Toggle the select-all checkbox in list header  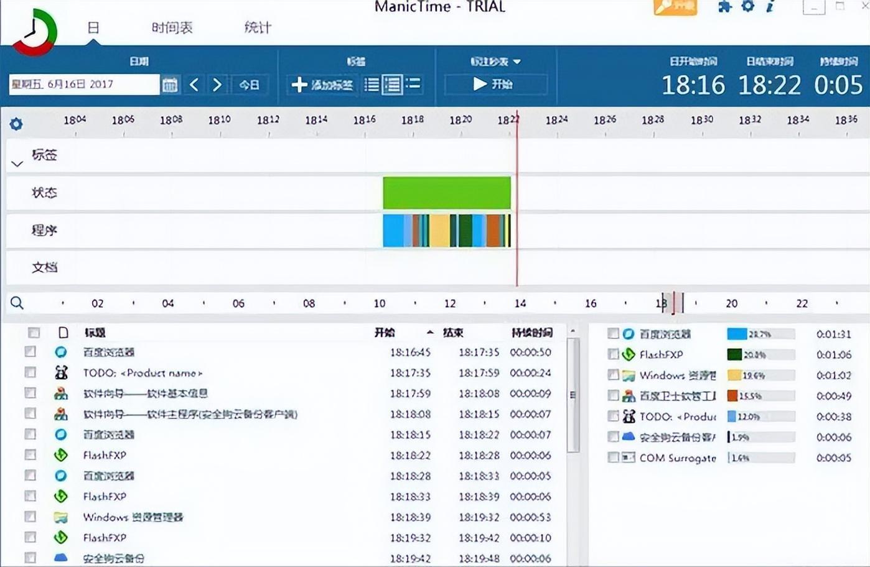(x=34, y=333)
